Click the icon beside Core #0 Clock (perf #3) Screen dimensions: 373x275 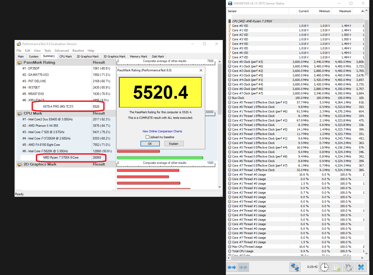(230, 62)
